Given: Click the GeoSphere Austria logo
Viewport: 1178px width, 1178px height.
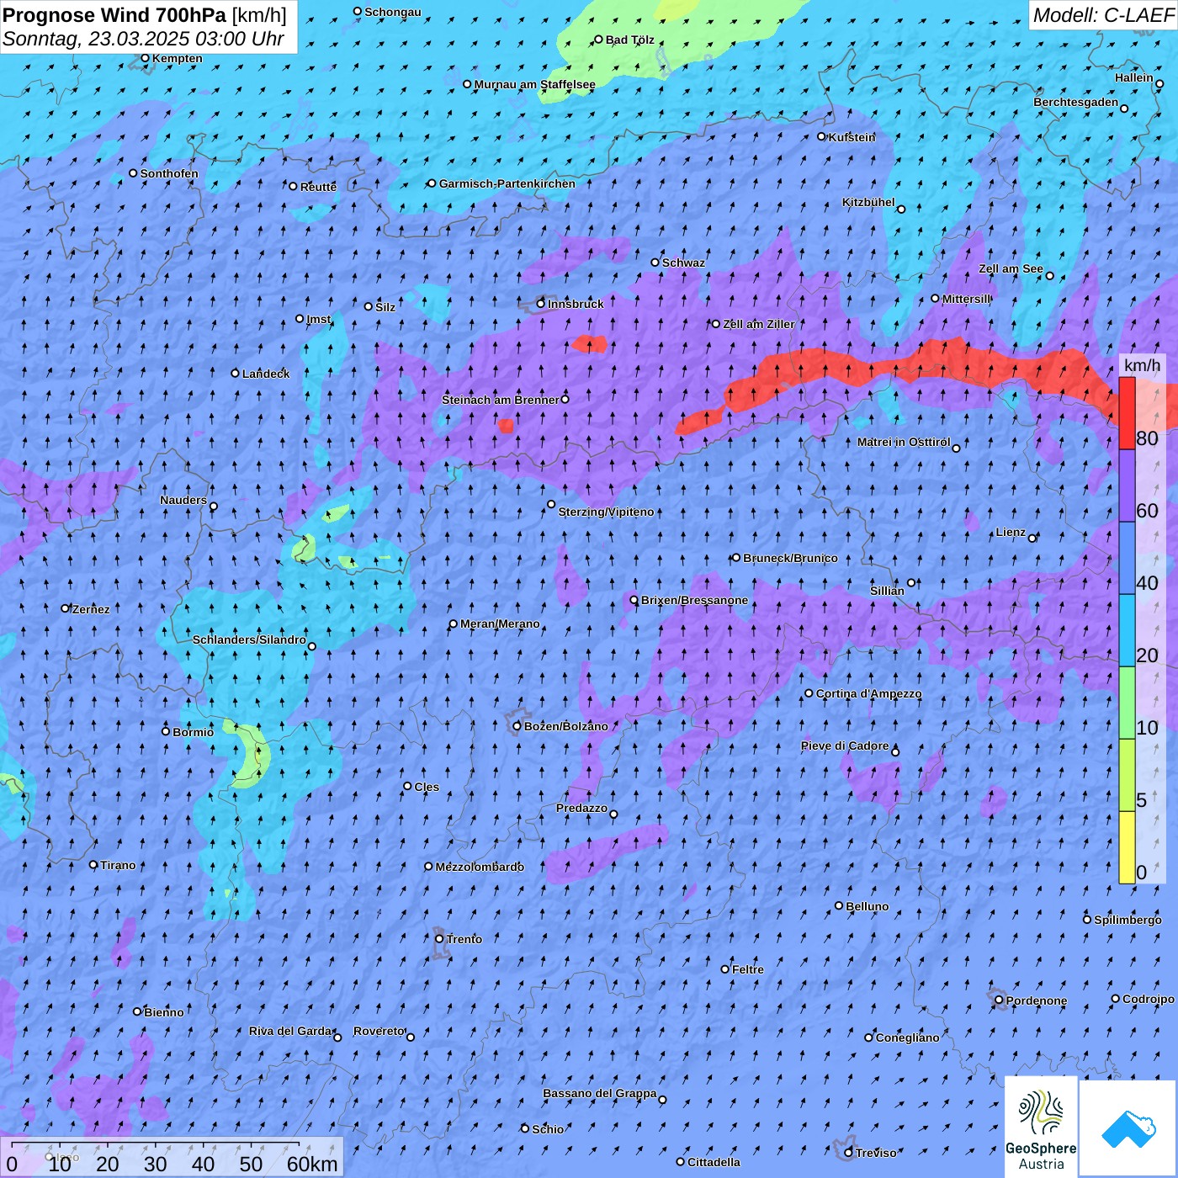Looking at the screenshot, I should [x=1041, y=1127].
